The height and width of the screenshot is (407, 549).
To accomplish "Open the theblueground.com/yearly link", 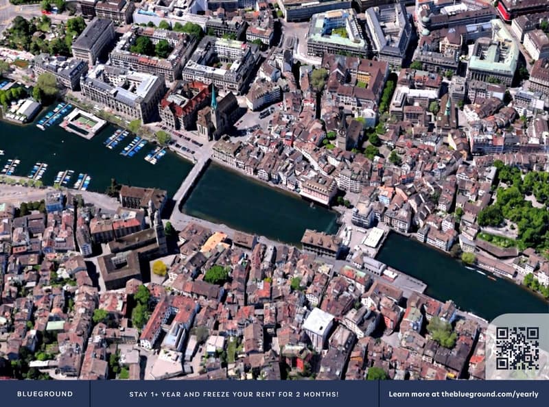I will click(489, 394).
